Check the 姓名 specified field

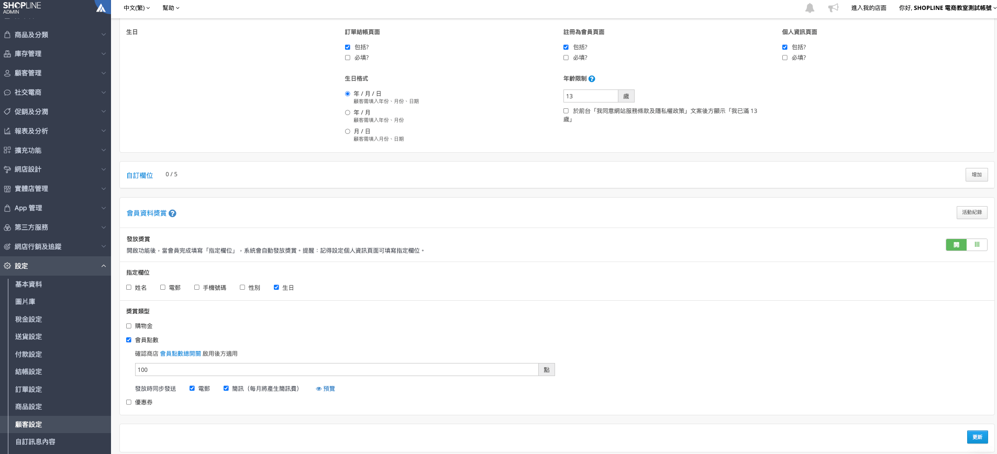tap(129, 287)
